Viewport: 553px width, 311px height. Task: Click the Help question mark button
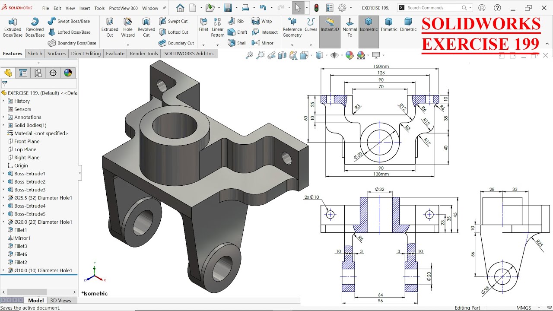point(497,8)
